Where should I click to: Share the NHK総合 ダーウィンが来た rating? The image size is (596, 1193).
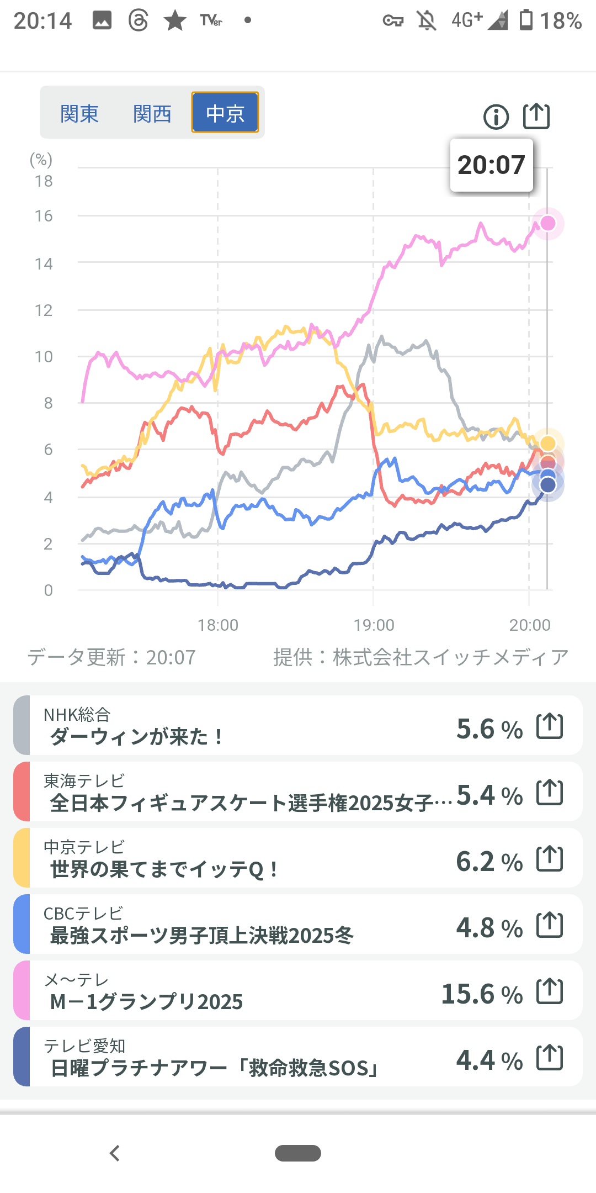[550, 726]
